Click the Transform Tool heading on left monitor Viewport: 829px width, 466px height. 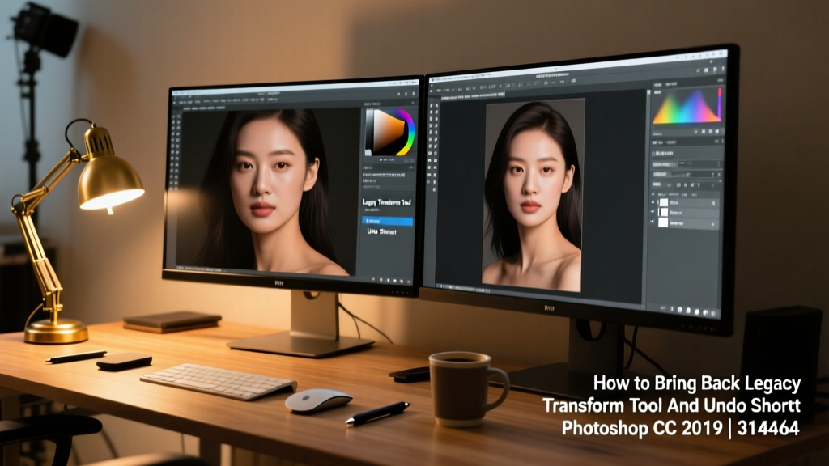(387, 202)
